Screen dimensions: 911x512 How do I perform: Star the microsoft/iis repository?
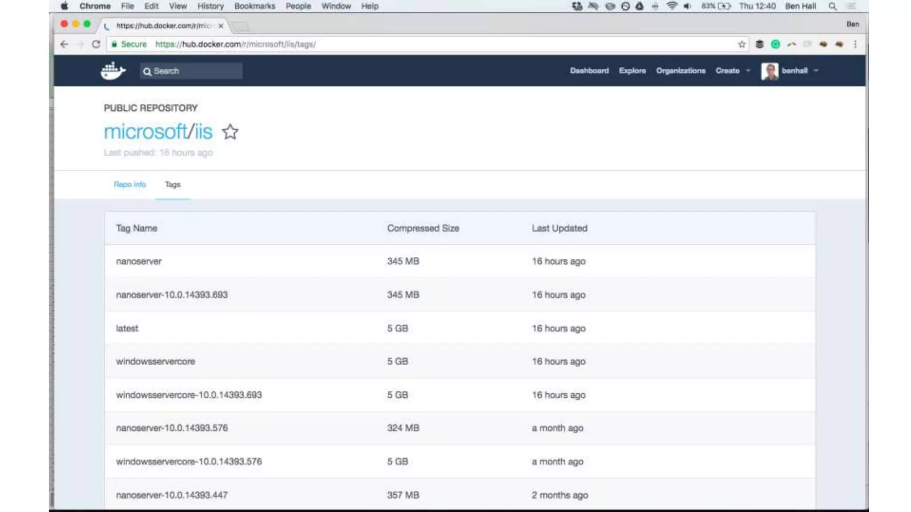point(230,132)
